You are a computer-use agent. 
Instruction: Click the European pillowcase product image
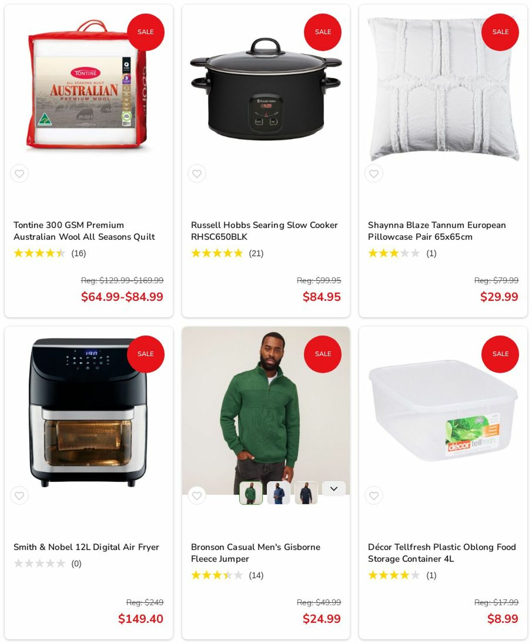(443, 89)
